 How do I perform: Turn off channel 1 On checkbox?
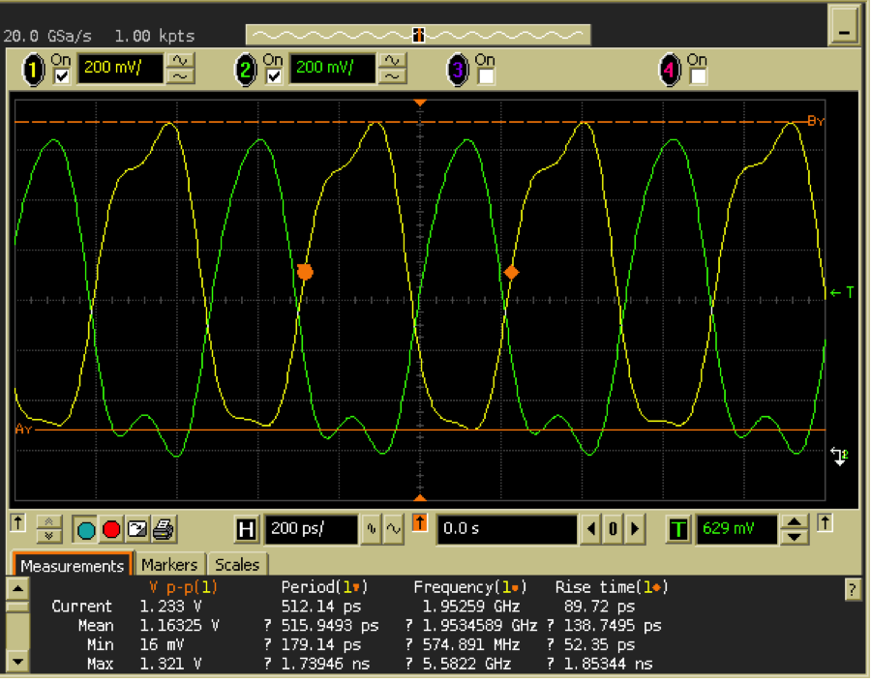62,76
